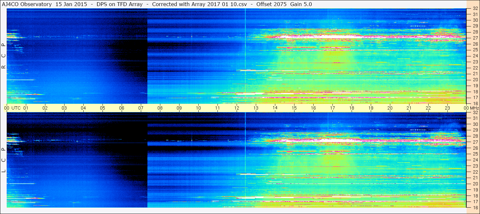Image resolution: width=480 pixels, height=214 pixels.
Task: Click 32 MHz tick in LCP panel scale
Action: click(475, 112)
